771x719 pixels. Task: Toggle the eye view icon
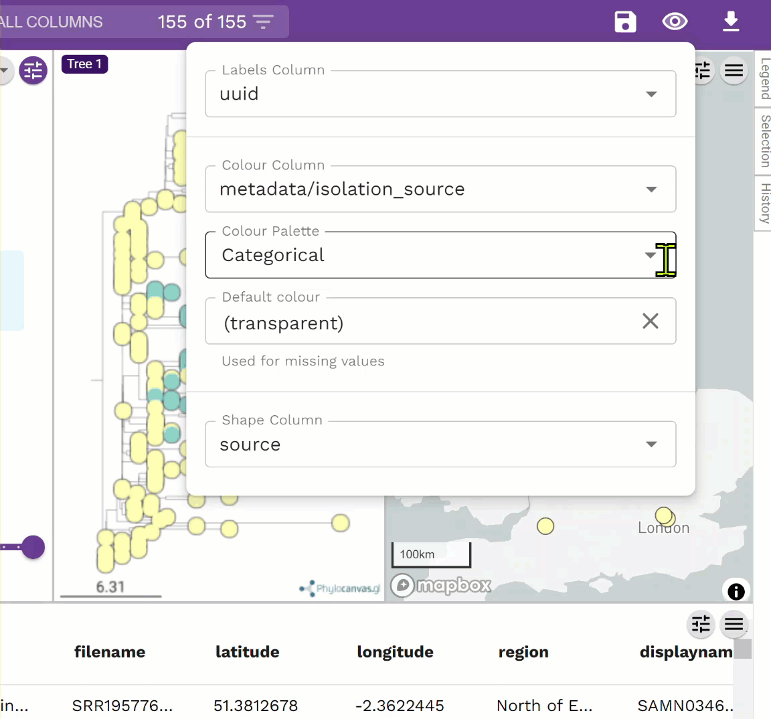pyautogui.click(x=675, y=22)
